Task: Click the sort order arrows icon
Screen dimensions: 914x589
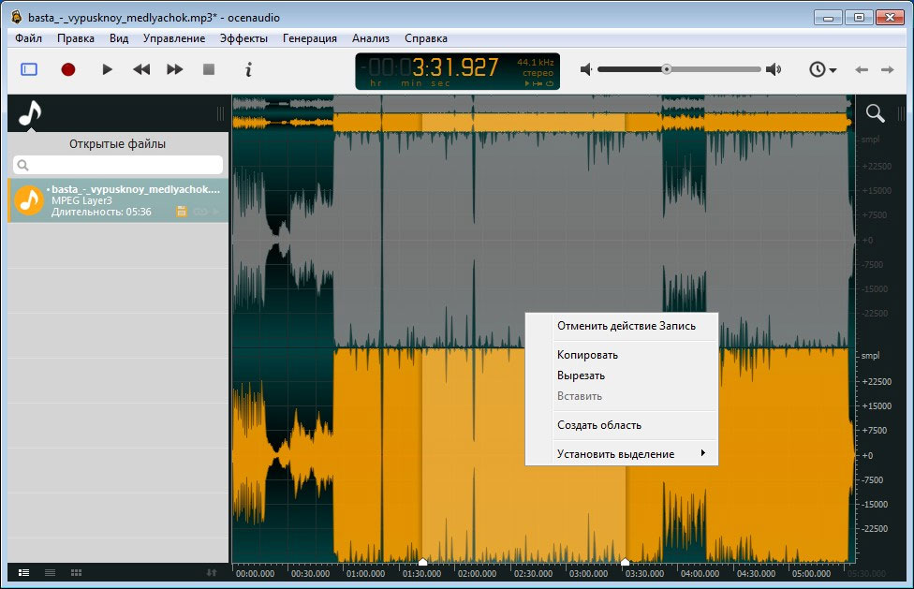Action: coord(212,573)
